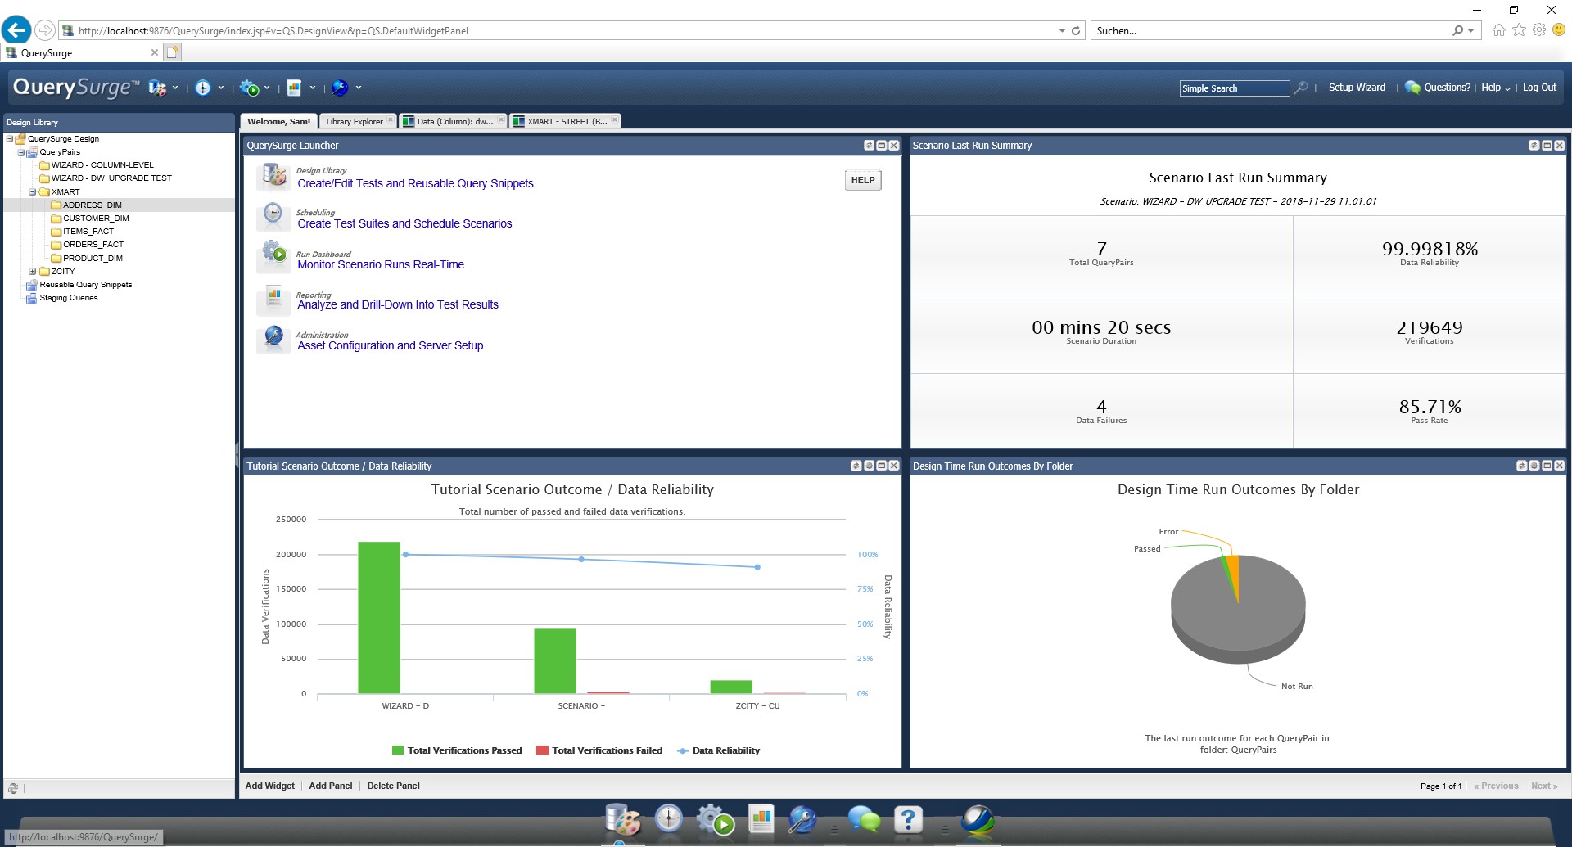Open the browser home page icon
Screen dimensions: 1572x847
coord(1498,30)
